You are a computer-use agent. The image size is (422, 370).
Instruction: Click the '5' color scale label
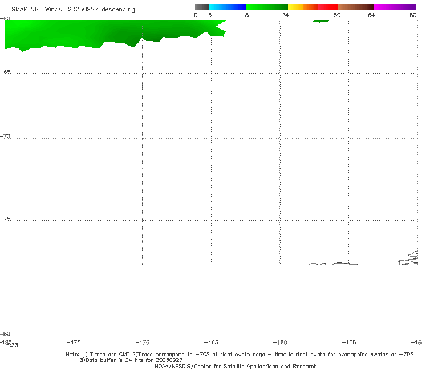pyautogui.click(x=210, y=15)
